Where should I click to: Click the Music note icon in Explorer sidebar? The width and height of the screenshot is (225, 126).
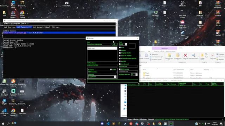tap(125, 99)
